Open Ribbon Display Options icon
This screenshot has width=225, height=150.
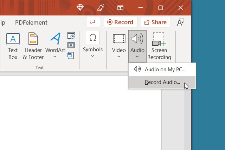[x=120, y=7]
